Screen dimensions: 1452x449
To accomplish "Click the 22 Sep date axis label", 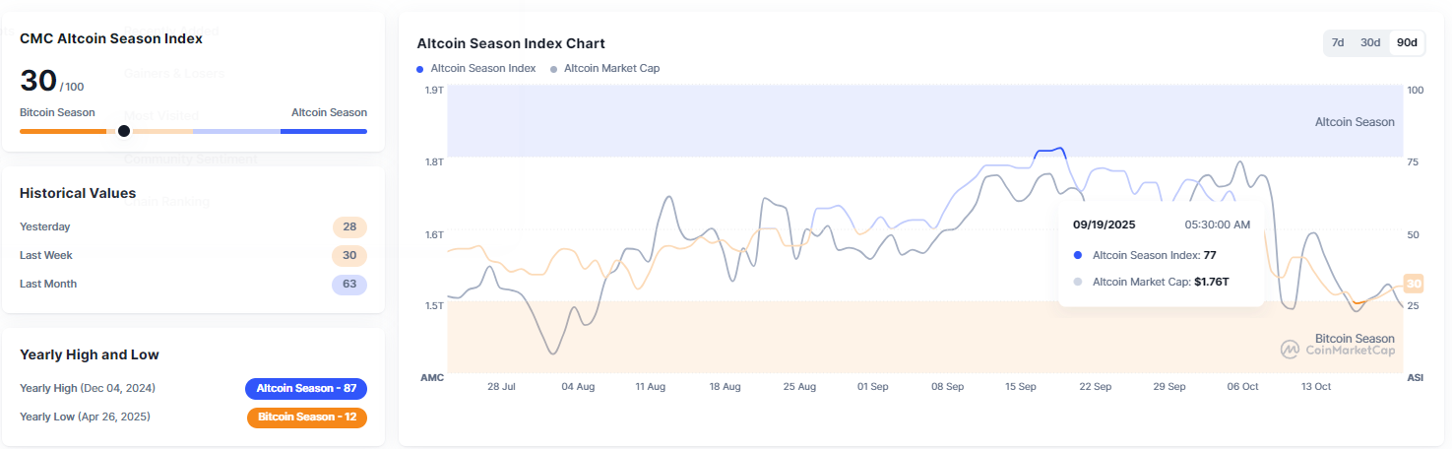I will pos(1095,387).
